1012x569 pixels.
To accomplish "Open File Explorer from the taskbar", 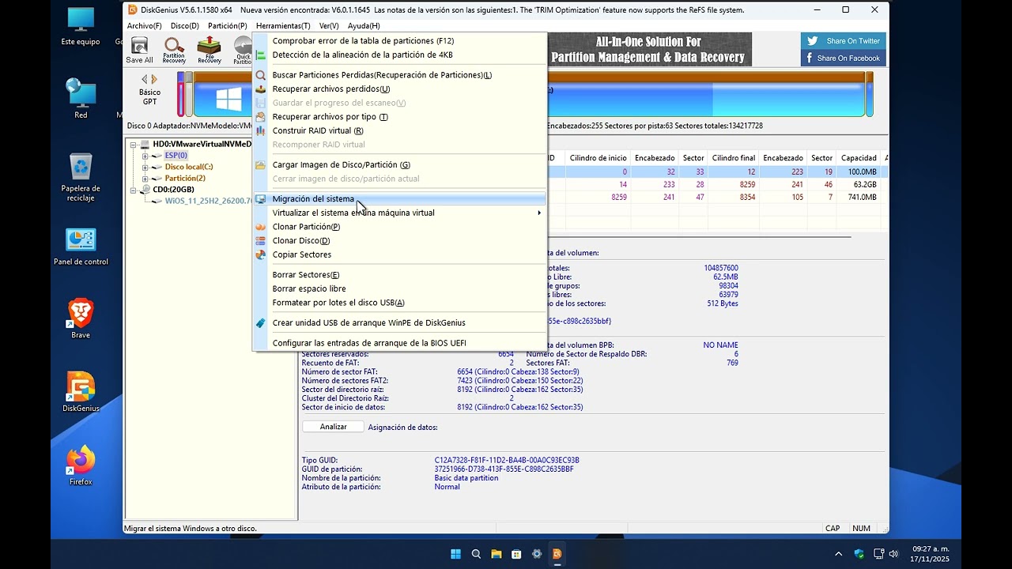I will tap(497, 554).
